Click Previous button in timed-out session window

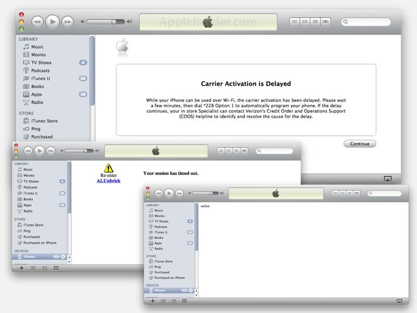[28, 151]
